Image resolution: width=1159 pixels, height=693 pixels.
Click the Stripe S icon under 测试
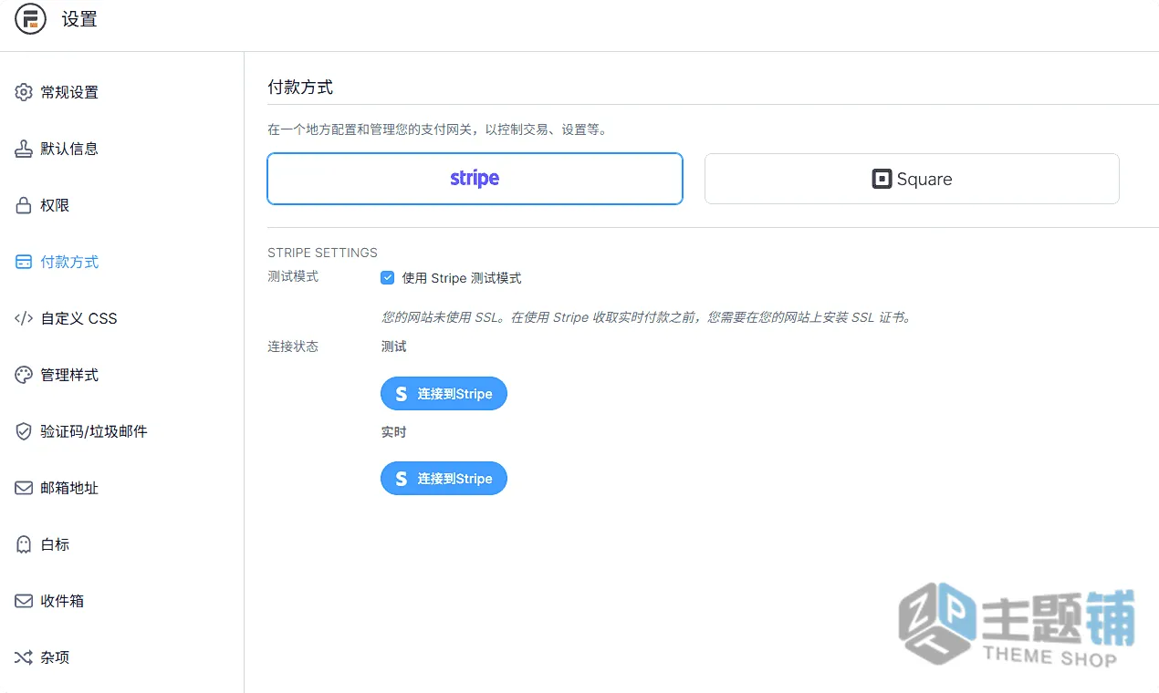click(x=401, y=394)
